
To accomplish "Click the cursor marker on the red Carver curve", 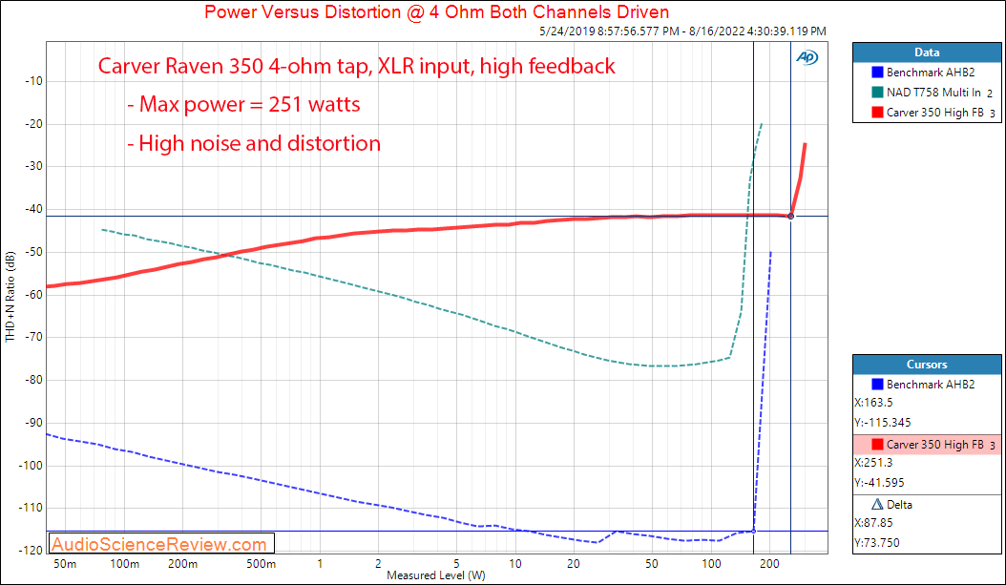I will pyautogui.click(x=790, y=217).
